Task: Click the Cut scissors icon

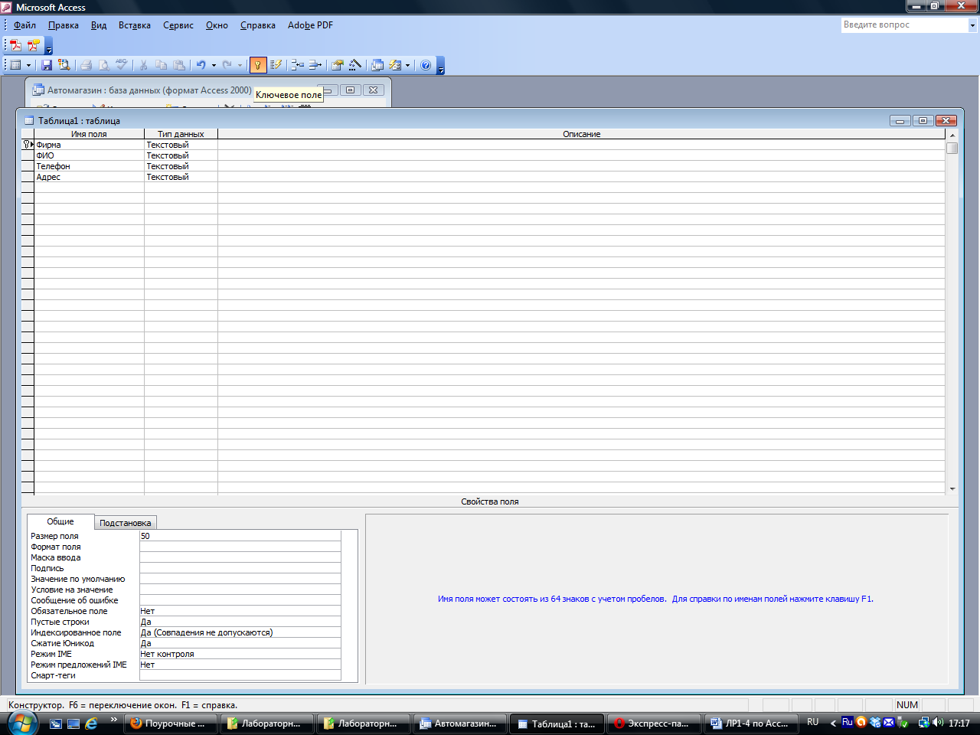Action: coord(143,65)
